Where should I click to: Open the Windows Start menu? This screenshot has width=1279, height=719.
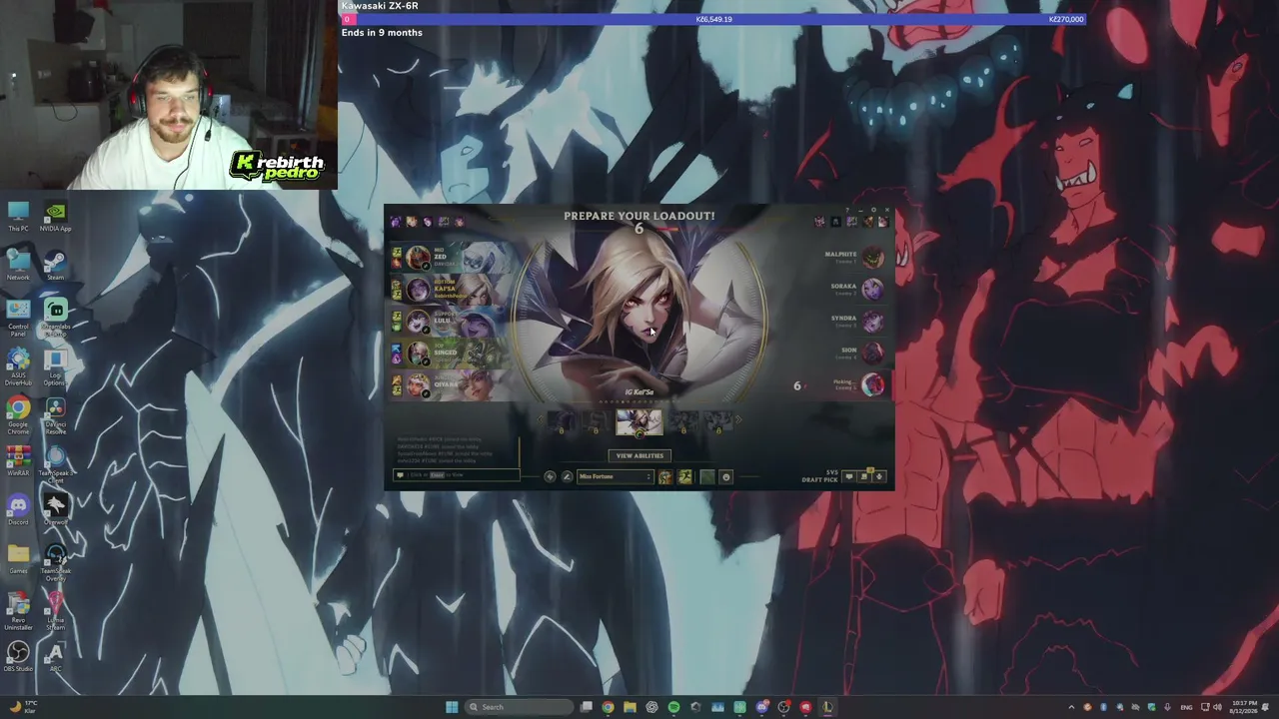(x=452, y=707)
